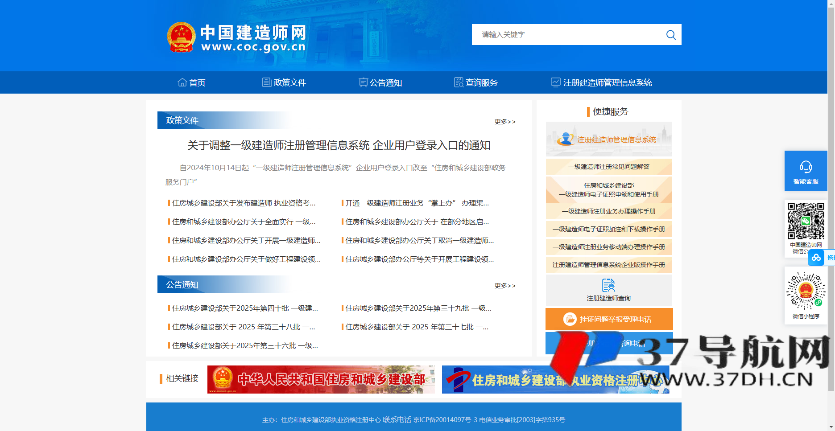Click the 查询服务 icon in the navigation bar
Viewport: 835px width, 431px height.
[459, 82]
